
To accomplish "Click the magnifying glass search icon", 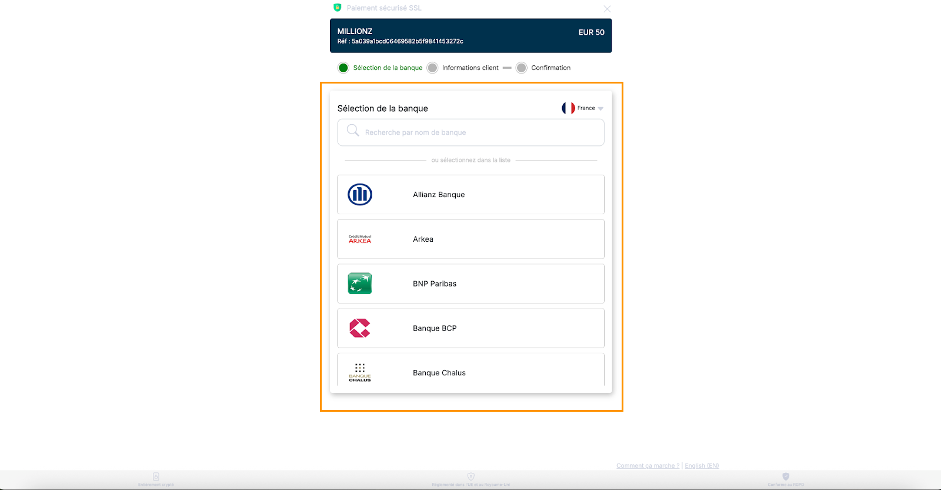I will coord(353,131).
